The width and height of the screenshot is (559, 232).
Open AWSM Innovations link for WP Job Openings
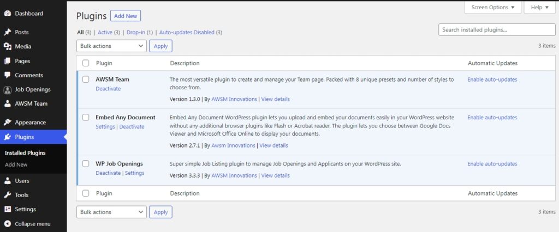point(234,175)
